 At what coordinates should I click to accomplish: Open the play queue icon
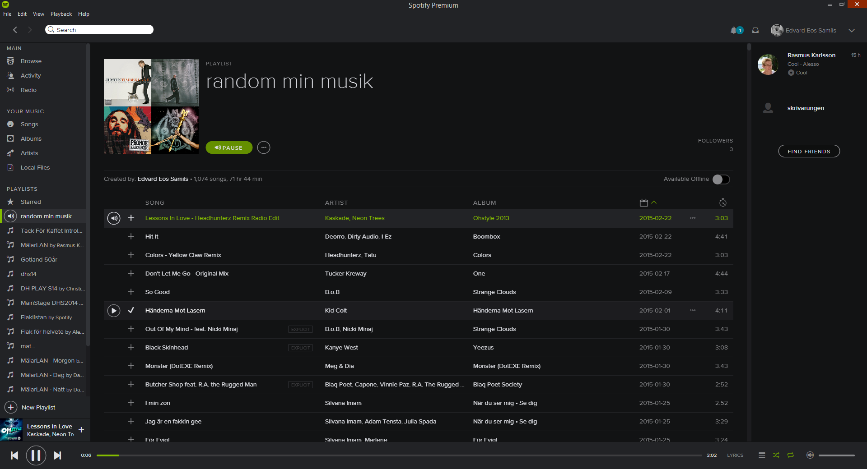(x=762, y=455)
